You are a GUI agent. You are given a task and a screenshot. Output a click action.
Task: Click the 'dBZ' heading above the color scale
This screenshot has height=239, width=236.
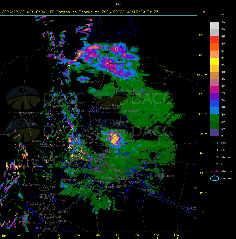[221, 15]
